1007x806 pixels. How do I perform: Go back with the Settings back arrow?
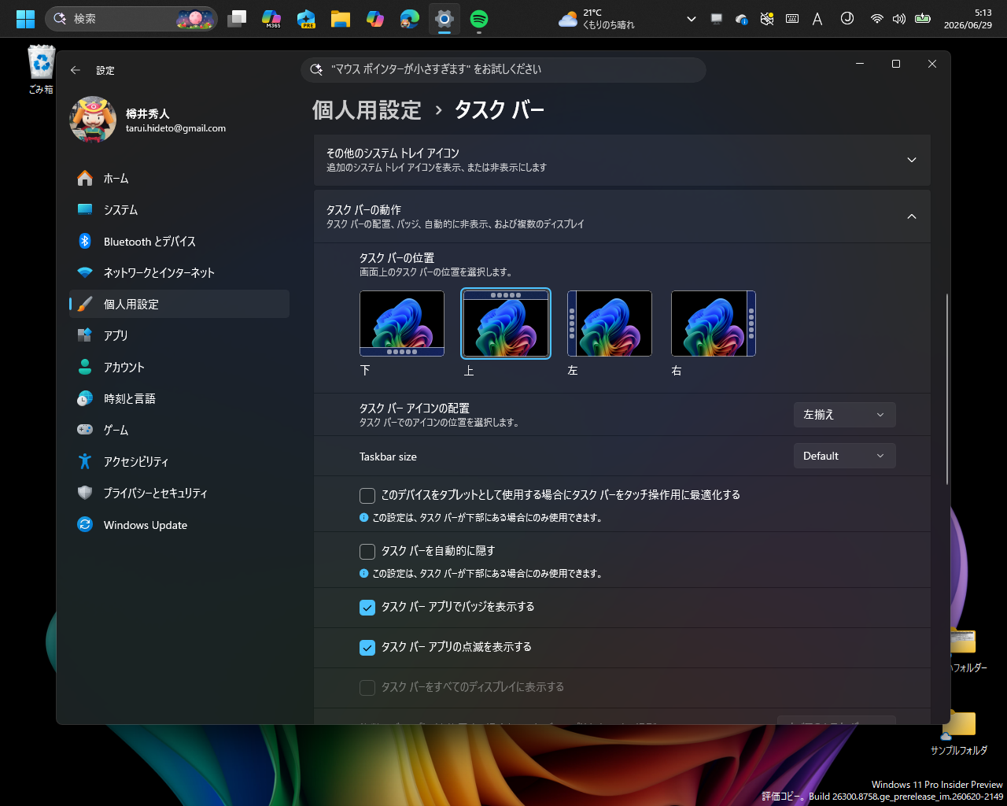click(x=76, y=70)
